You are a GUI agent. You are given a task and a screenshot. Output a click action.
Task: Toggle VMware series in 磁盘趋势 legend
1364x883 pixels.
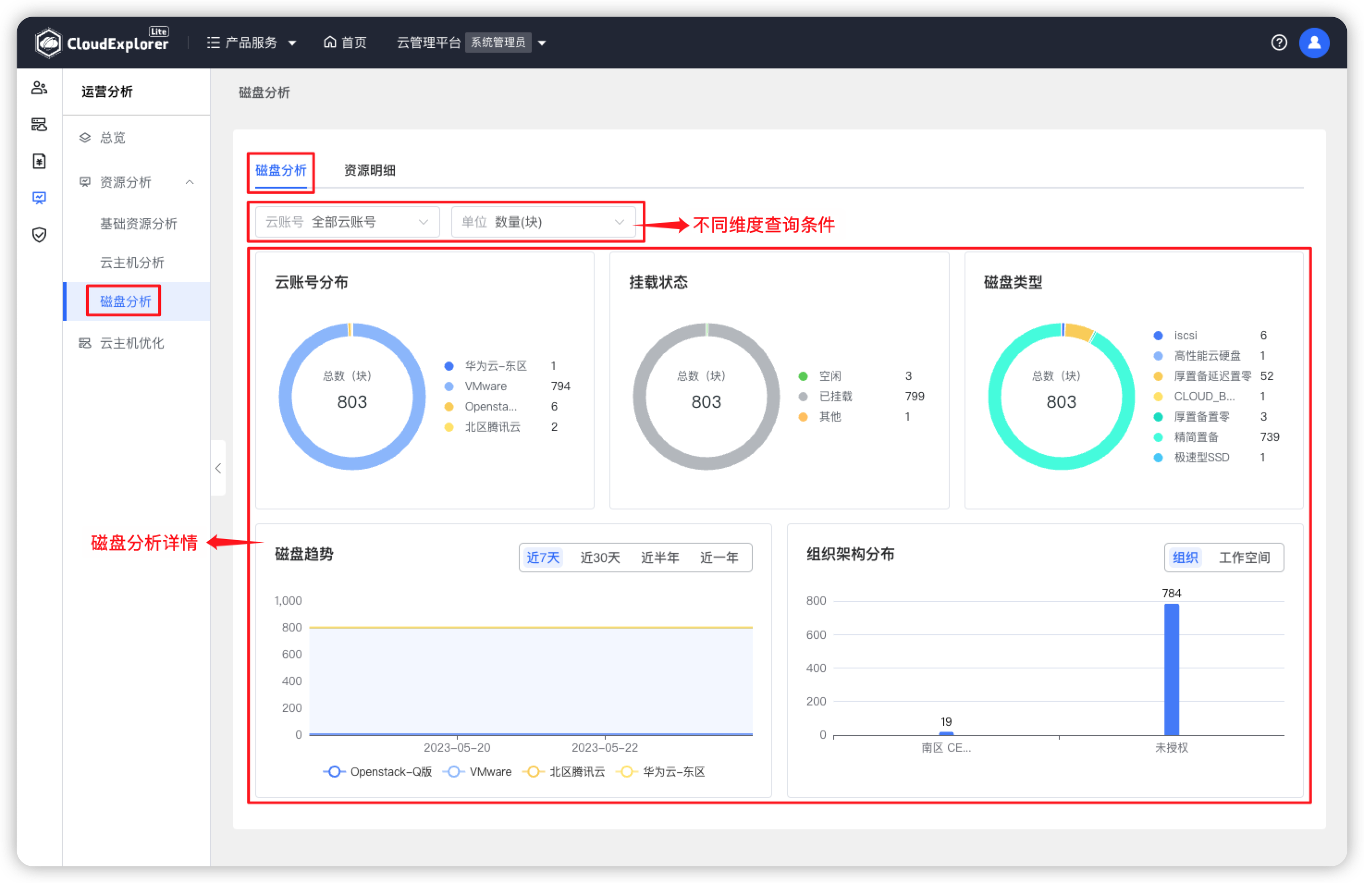click(477, 772)
